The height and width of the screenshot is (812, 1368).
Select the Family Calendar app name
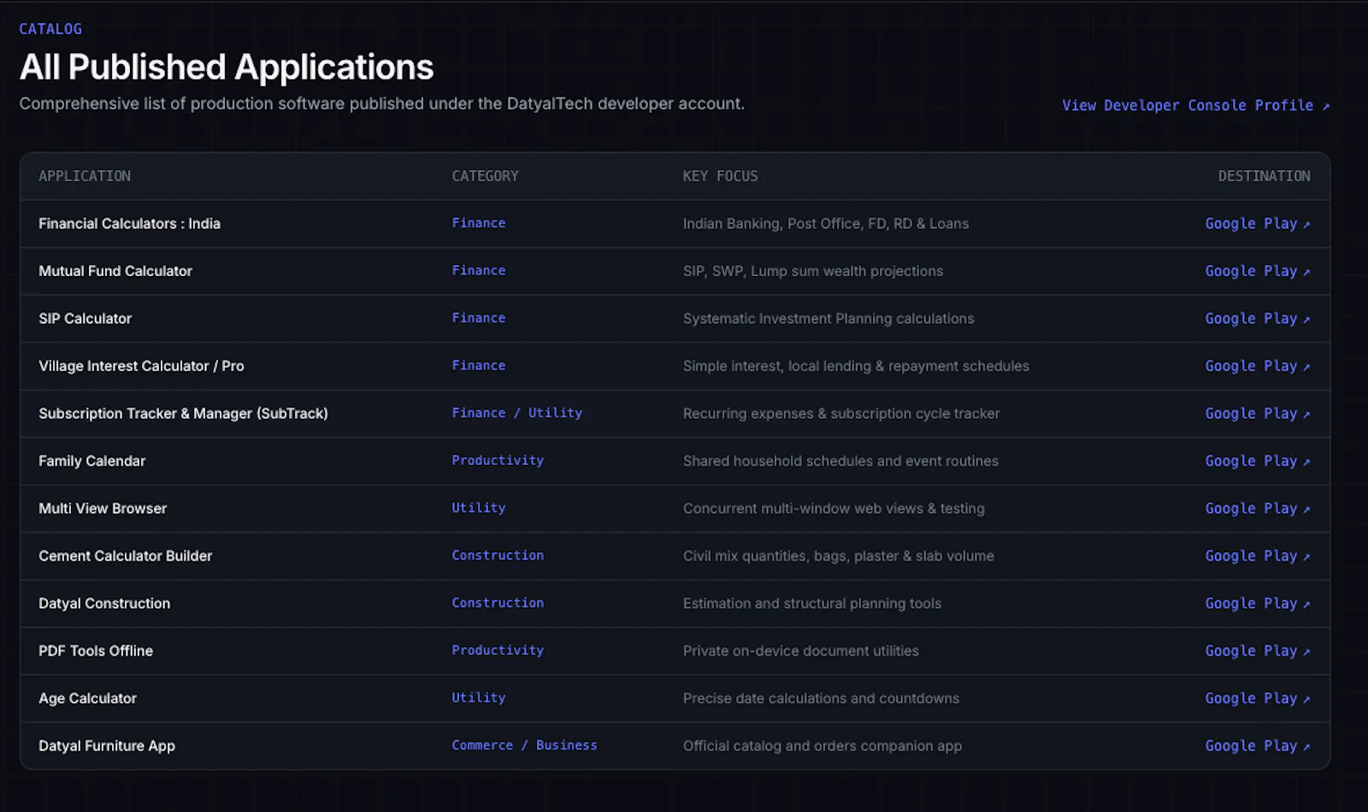coord(91,461)
